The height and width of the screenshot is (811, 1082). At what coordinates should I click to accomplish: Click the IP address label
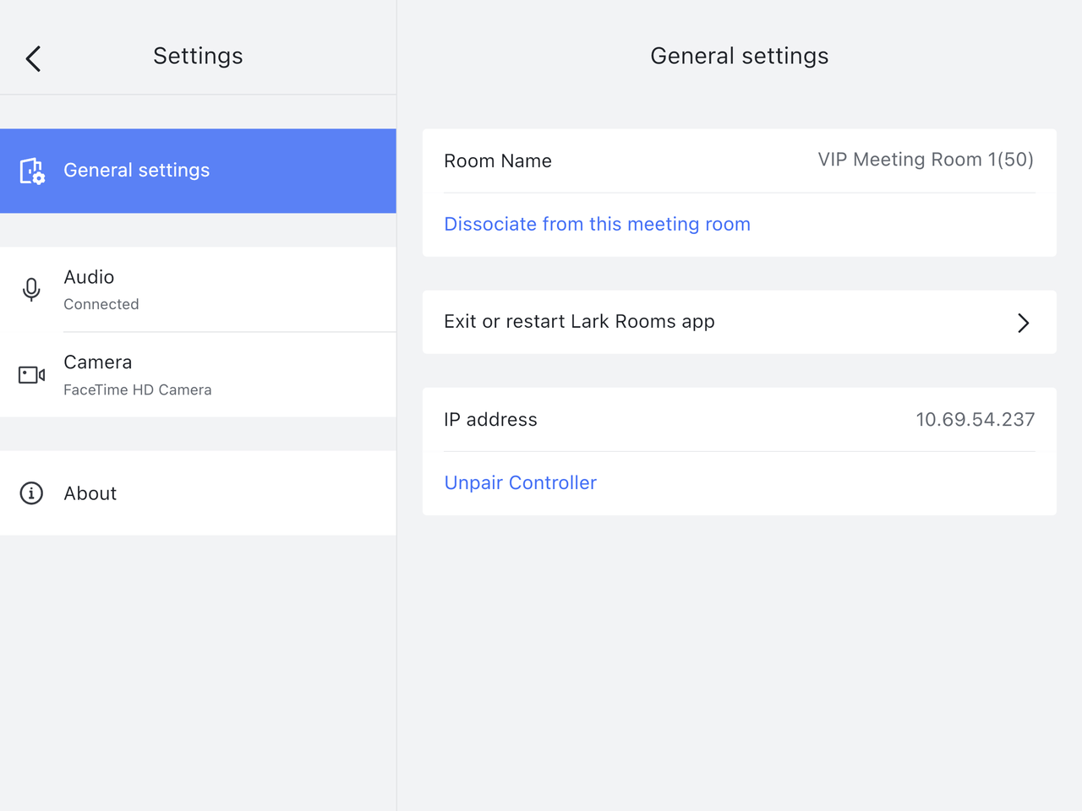coord(490,420)
